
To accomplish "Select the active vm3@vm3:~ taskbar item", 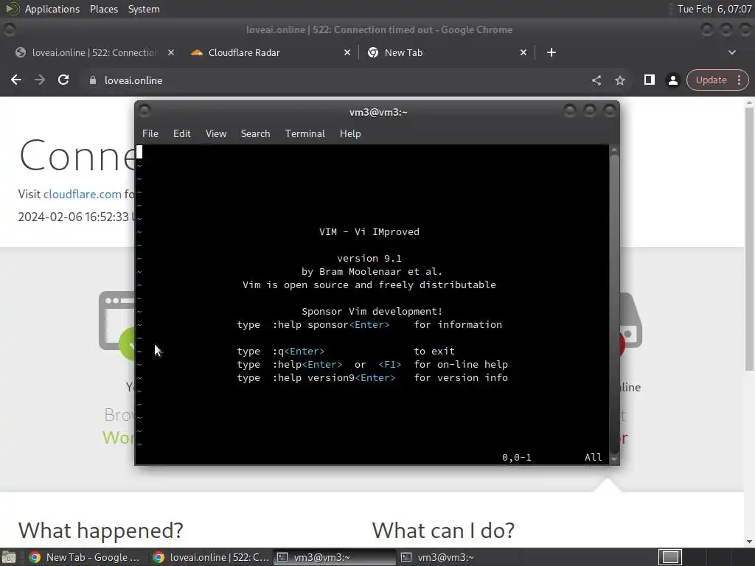I will tap(335, 557).
